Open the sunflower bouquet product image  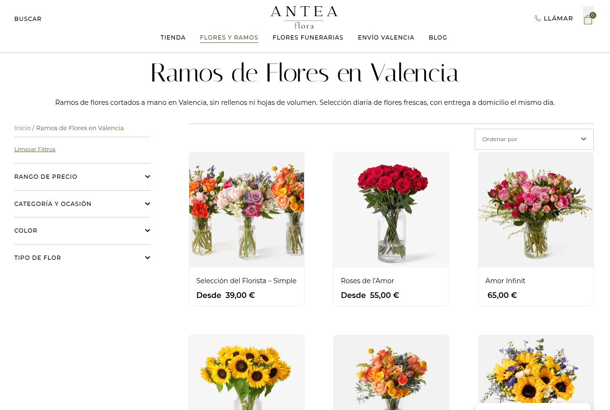click(x=246, y=372)
